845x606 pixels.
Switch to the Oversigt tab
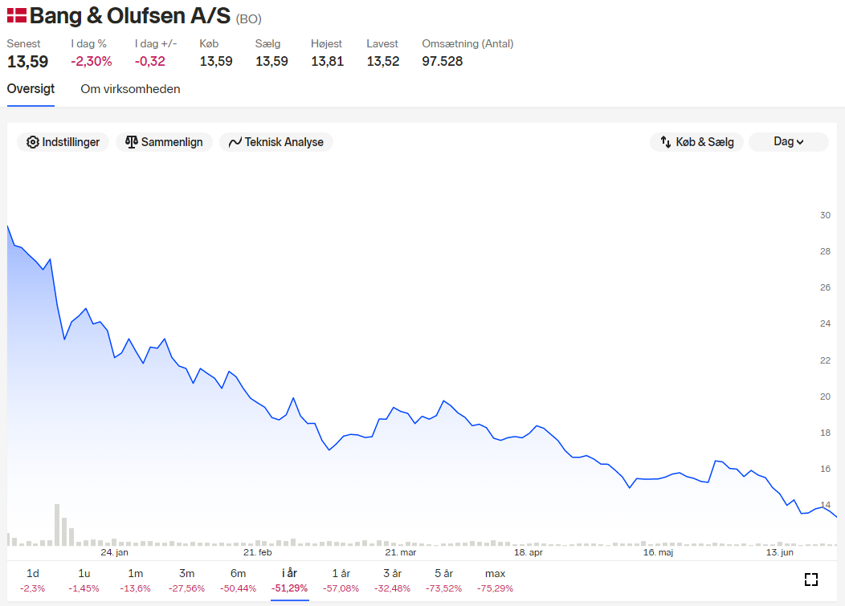click(x=31, y=89)
